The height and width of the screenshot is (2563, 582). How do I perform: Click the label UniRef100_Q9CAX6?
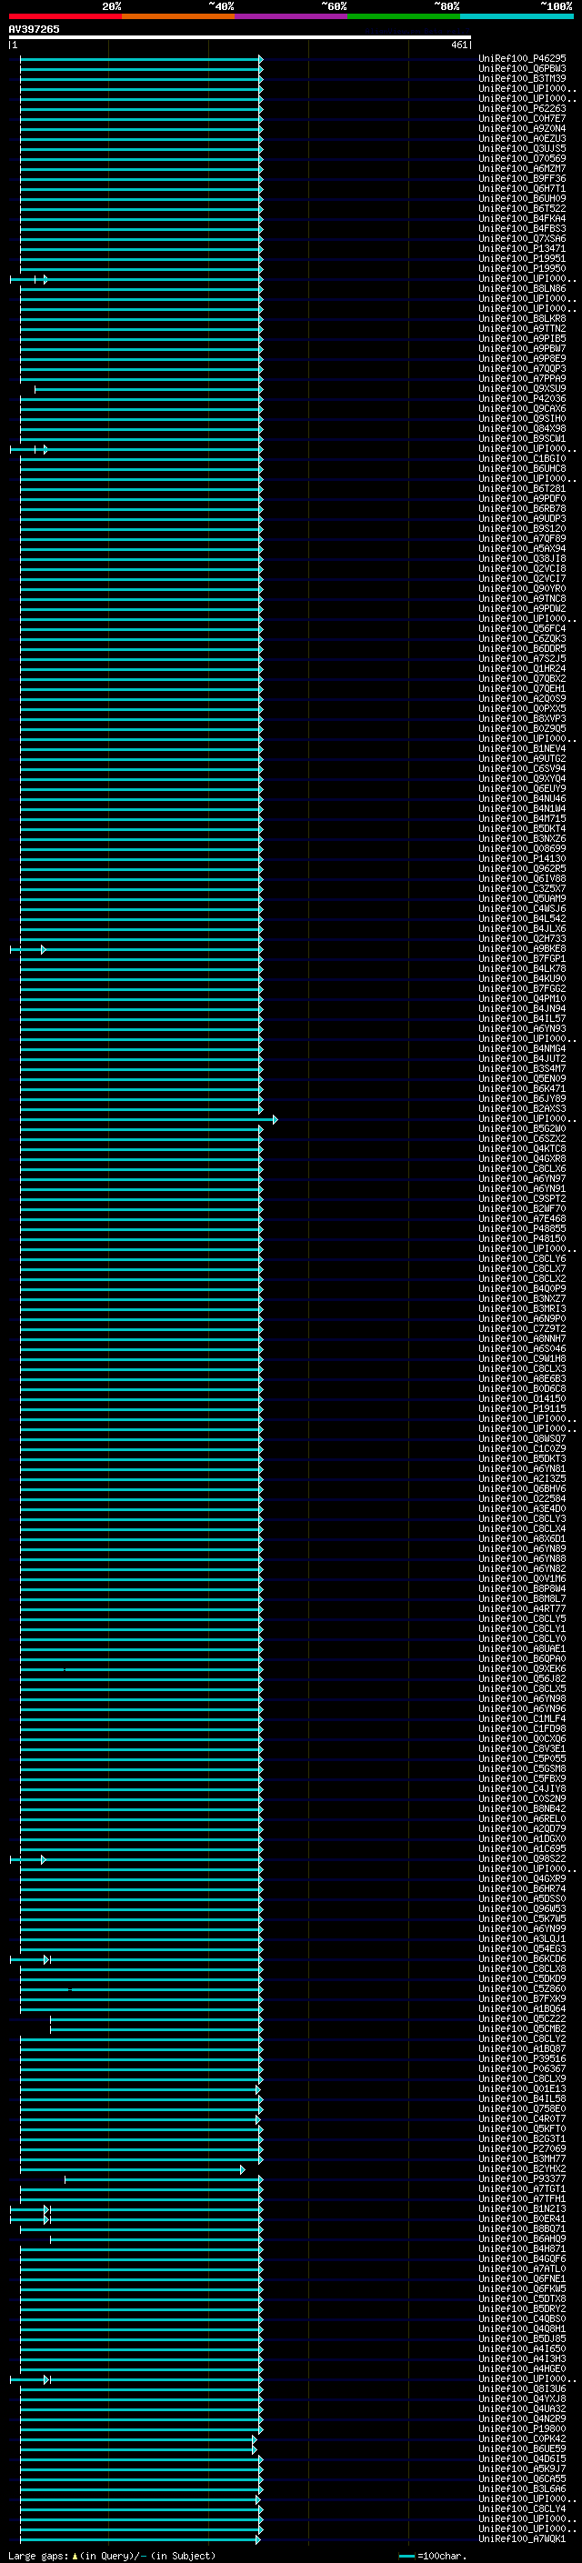coord(522,409)
